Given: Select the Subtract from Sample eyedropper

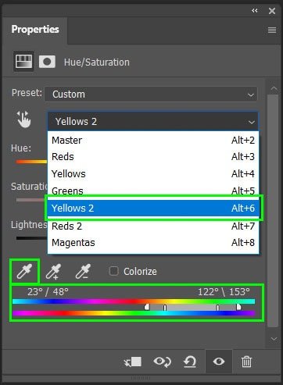Looking at the screenshot, I should pyautogui.click(x=83, y=272).
